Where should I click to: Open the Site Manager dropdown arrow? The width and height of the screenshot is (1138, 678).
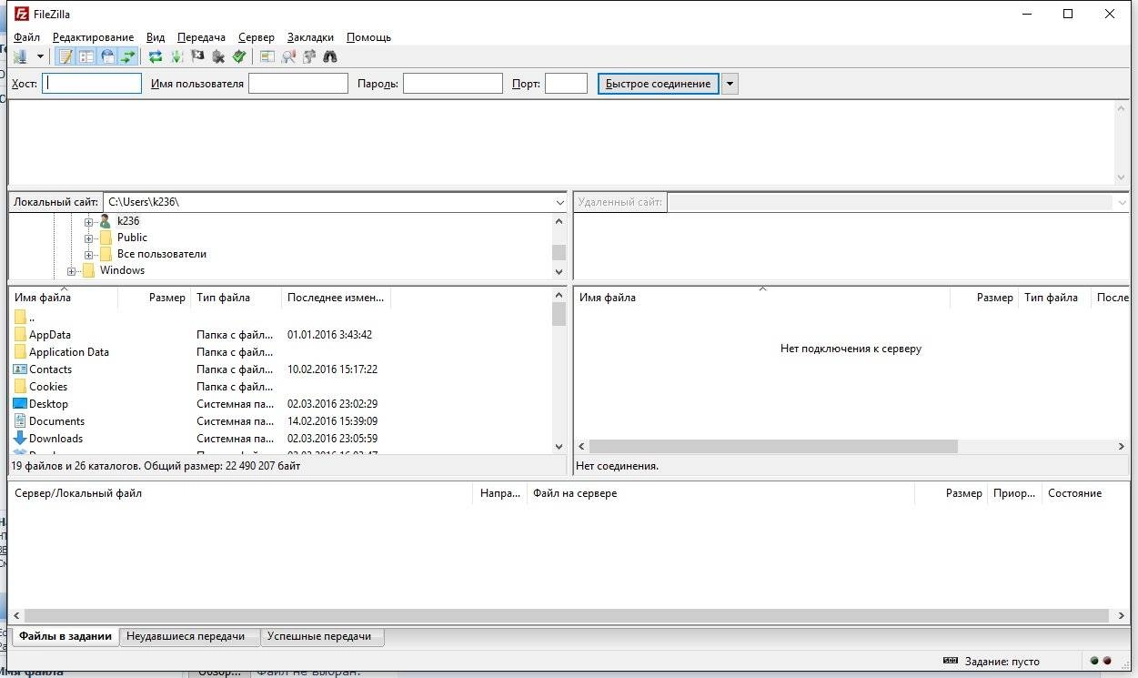click(40, 56)
